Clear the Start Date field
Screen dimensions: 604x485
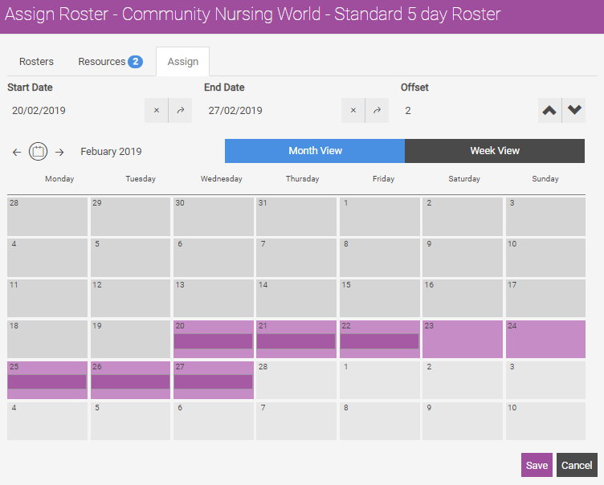click(x=157, y=111)
